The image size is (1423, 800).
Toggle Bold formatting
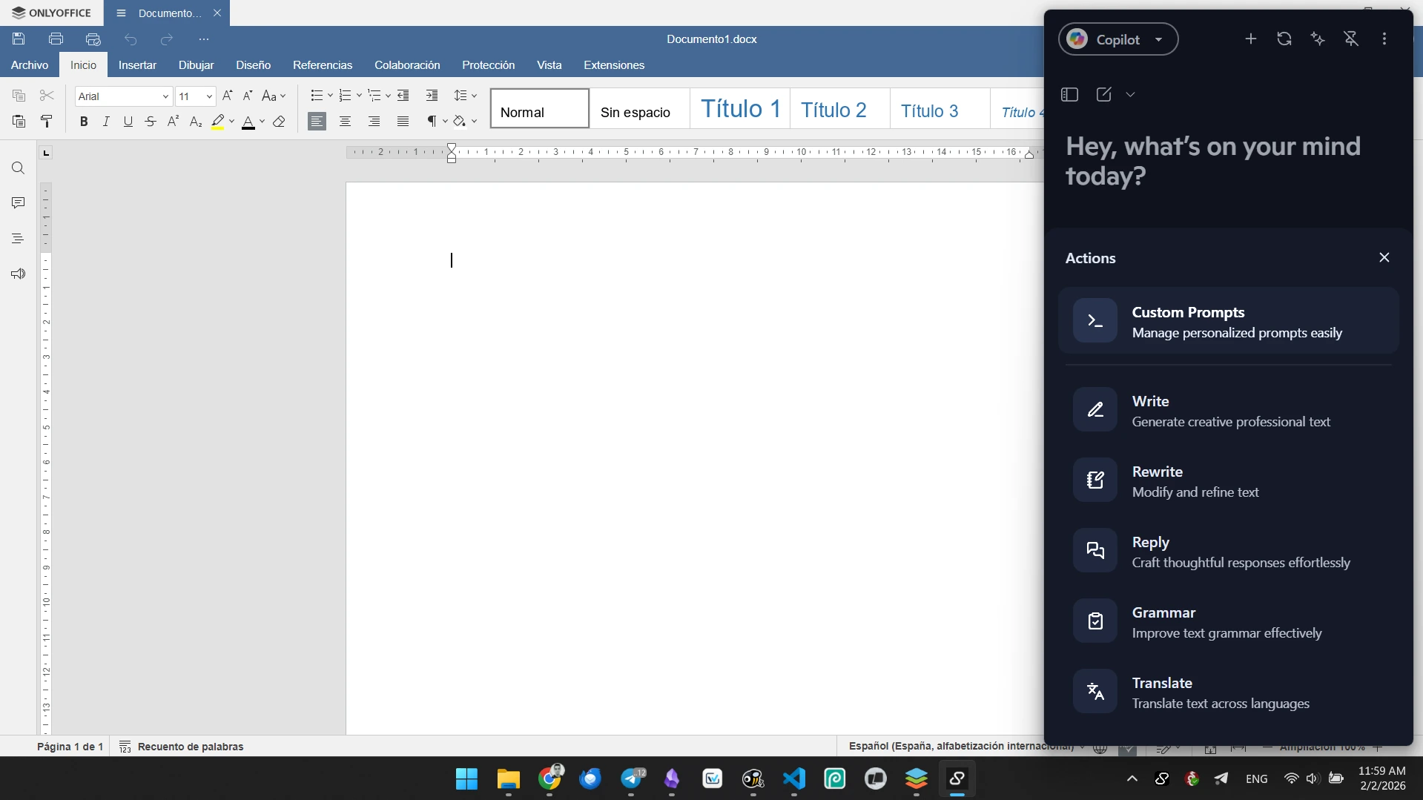coord(84,122)
